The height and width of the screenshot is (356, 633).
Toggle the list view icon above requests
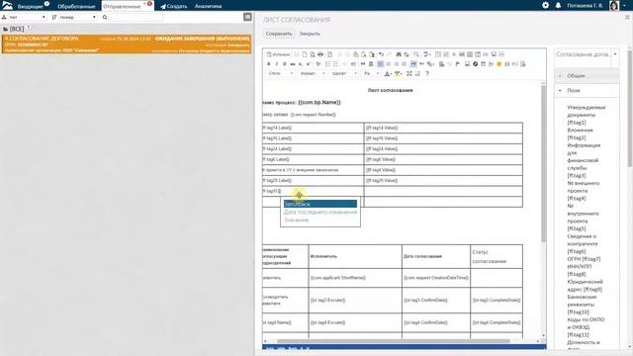coord(247,17)
